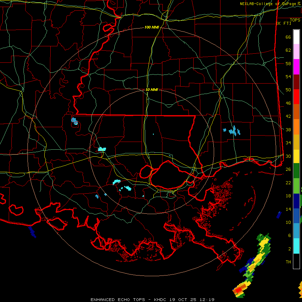Click the 46 value on the legend
This screenshot has width=302, height=302.
tap(288, 103)
